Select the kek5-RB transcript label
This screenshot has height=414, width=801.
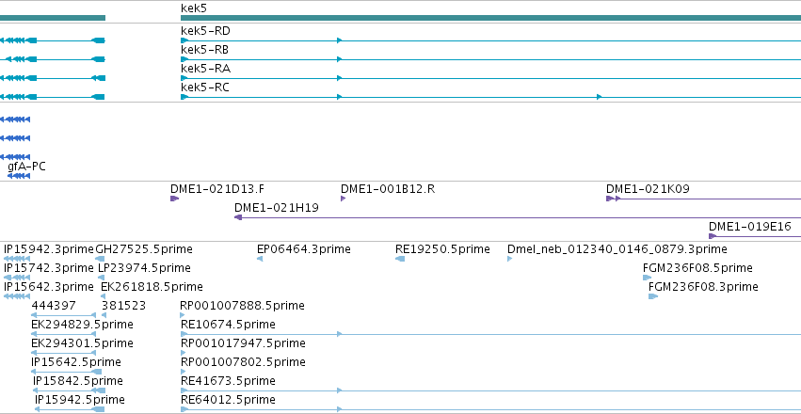pos(205,50)
